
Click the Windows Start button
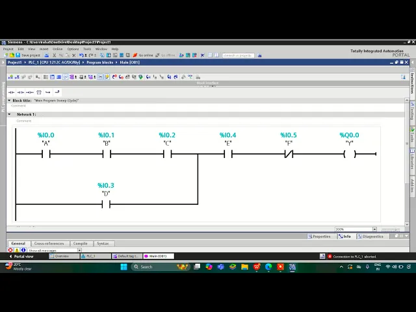click(123, 267)
